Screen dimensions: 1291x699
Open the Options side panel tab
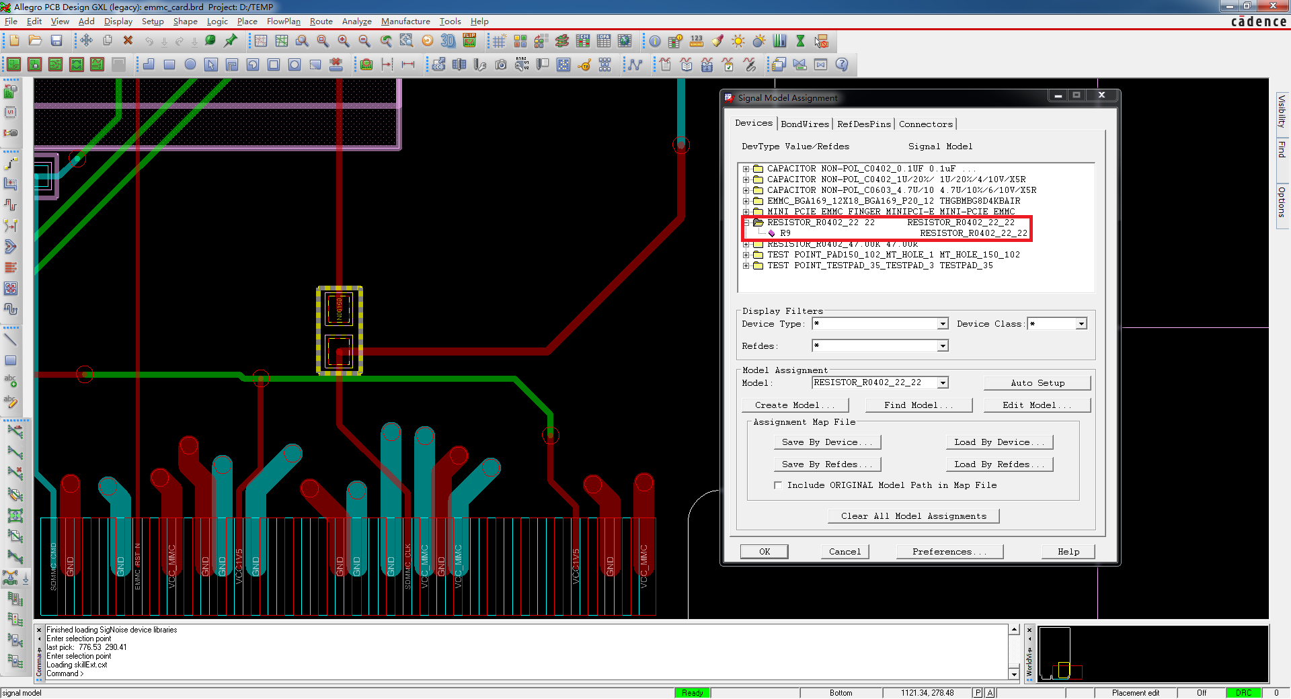[1282, 202]
